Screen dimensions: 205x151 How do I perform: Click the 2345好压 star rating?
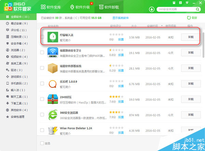point(117,96)
